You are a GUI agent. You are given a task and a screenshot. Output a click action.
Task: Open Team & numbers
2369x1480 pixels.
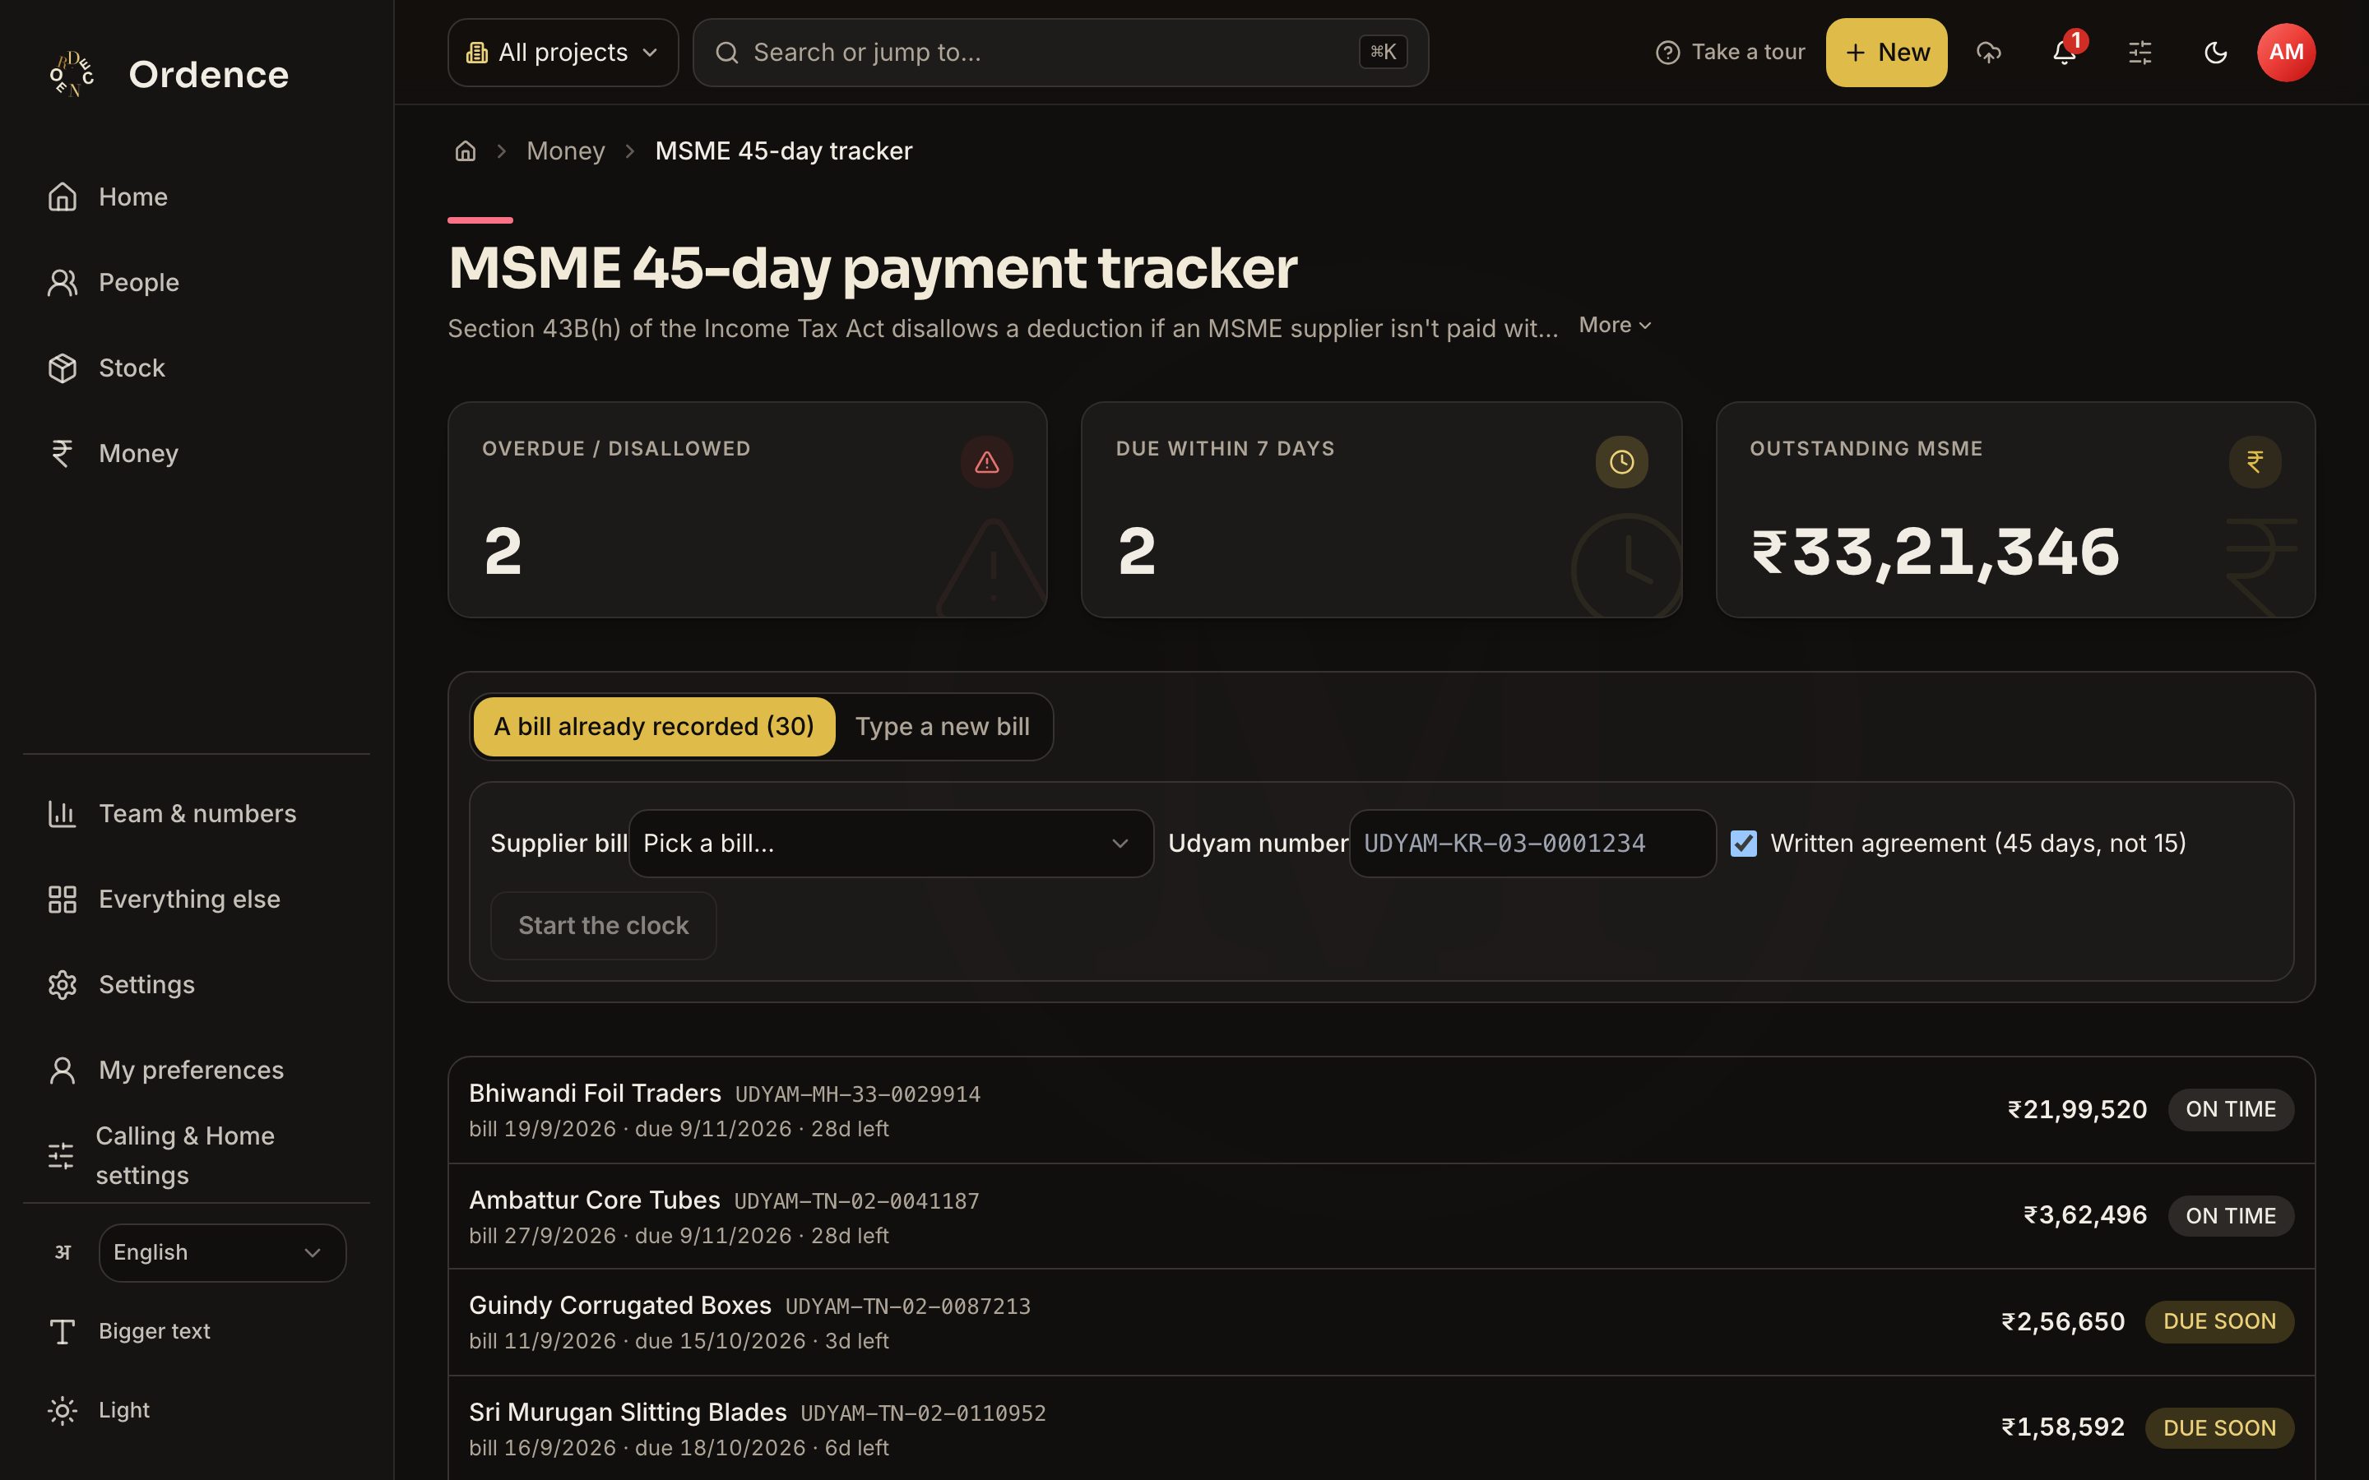tap(196, 813)
